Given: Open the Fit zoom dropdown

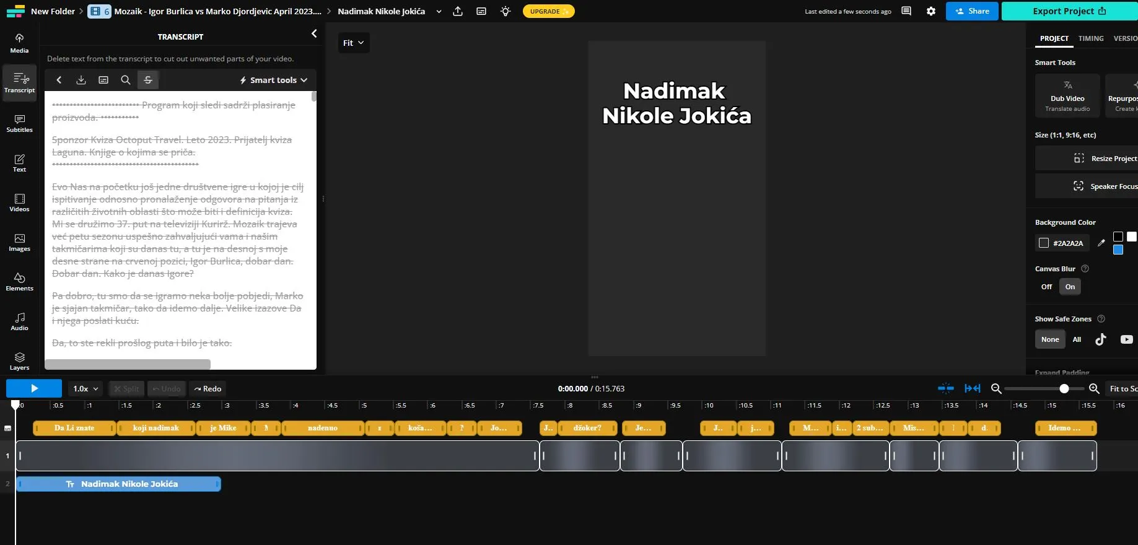Looking at the screenshot, I should pyautogui.click(x=354, y=43).
